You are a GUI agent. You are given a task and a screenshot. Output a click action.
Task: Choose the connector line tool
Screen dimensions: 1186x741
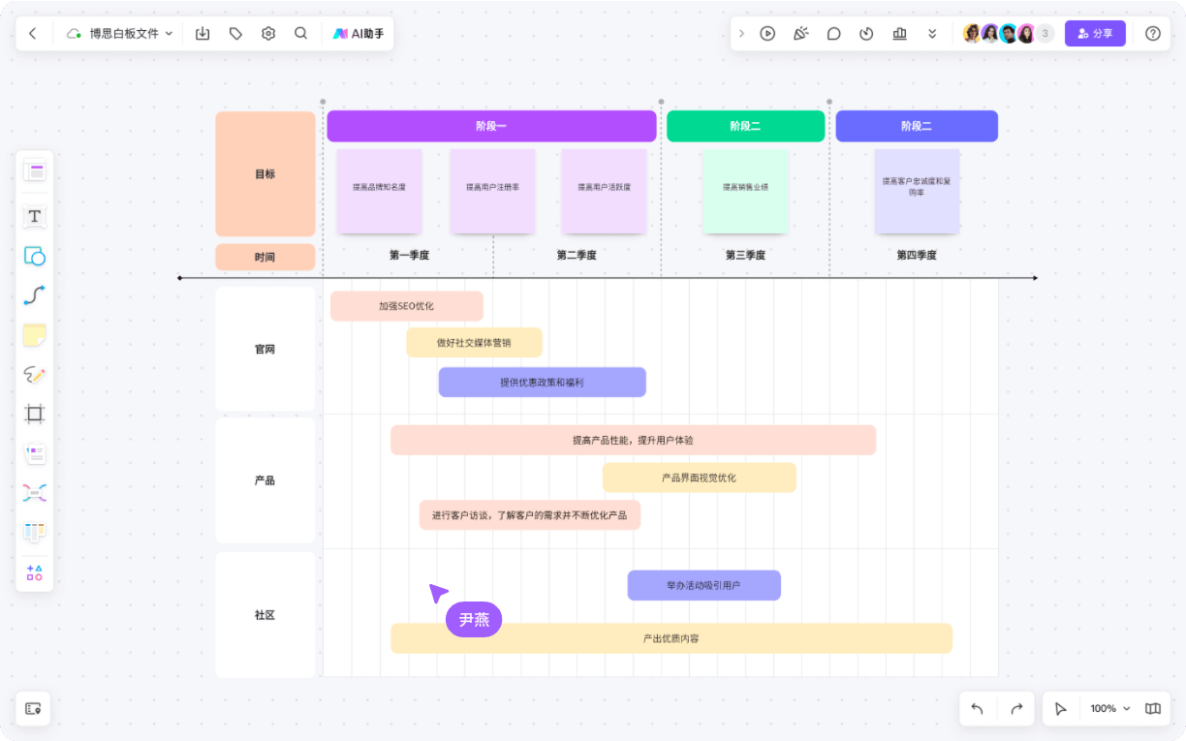(35, 295)
